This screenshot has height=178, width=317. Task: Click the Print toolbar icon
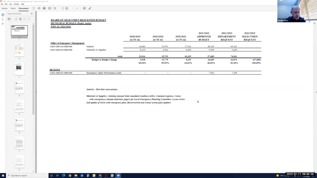44,8
